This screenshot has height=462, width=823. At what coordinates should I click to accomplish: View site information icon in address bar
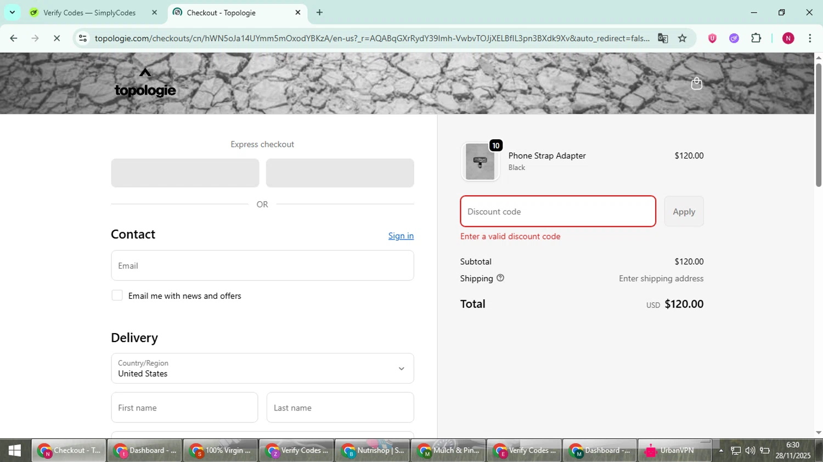pos(83,38)
